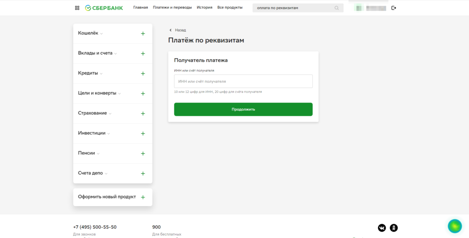469x238 pixels.
Task: Open the VK social icon
Action: 382,228
